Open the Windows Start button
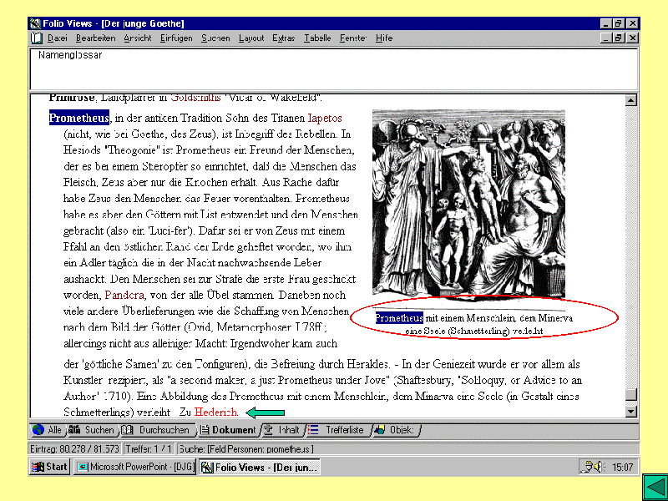 click(x=49, y=467)
